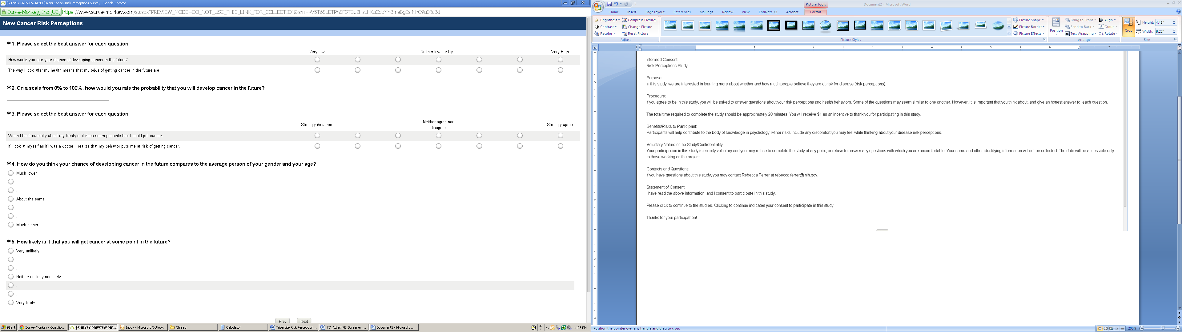Image resolution: width=1182 pixels, height=332 pixels.
Task: Click the Office button logo
Action: pyautogui.click(x=598, y=6)
